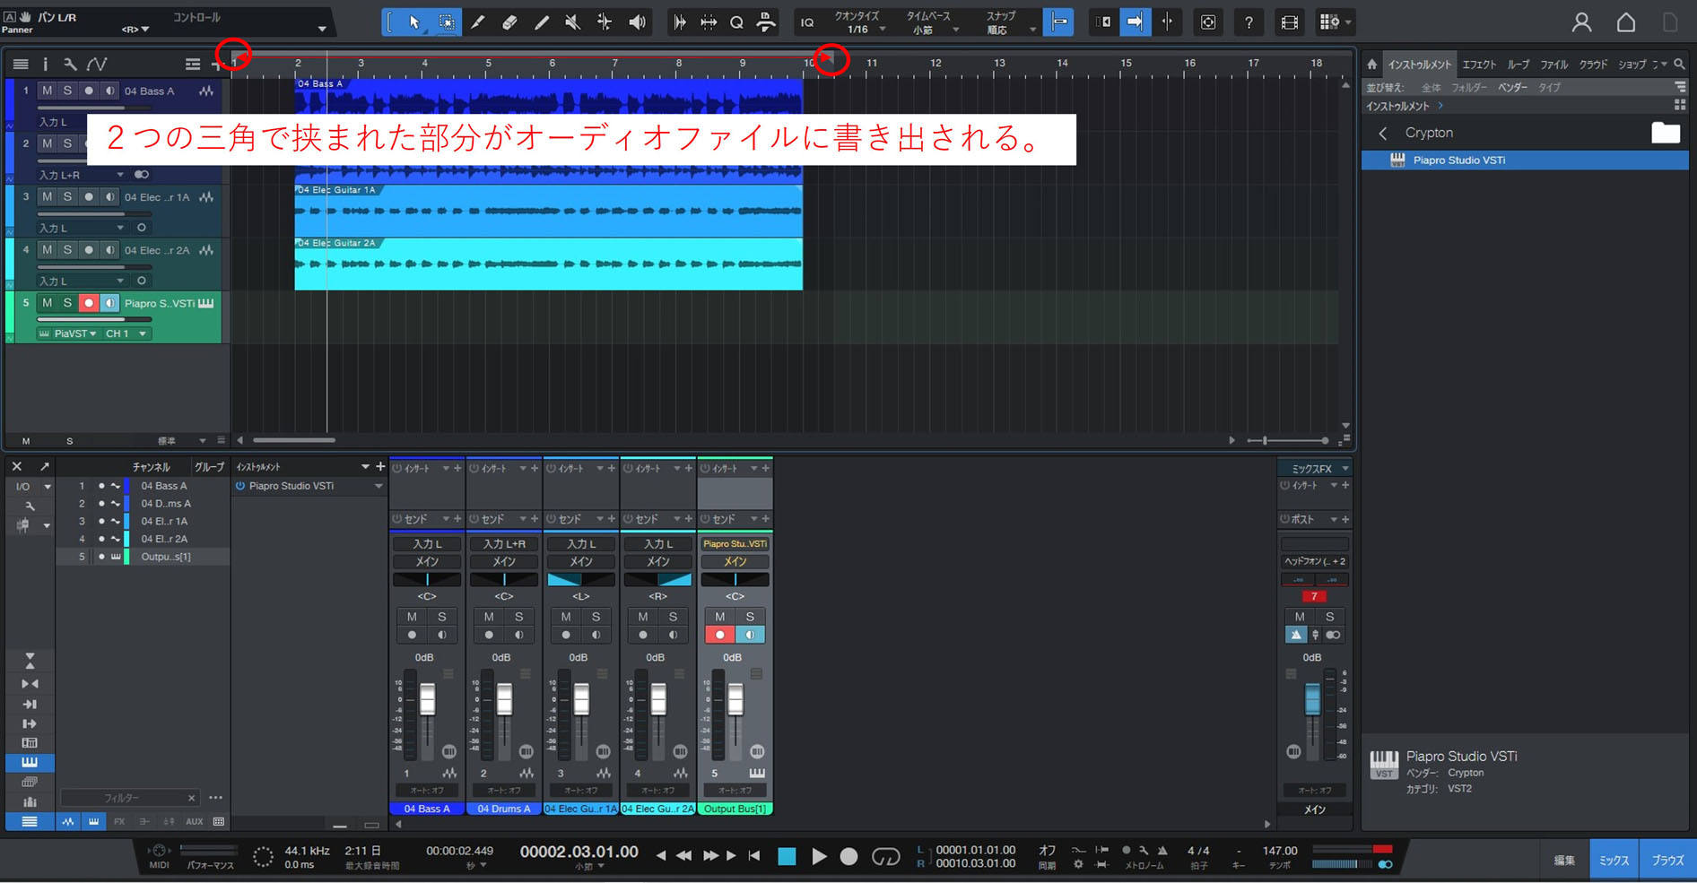Select the Paint (pencil) tool
Screen dimensions: 1697x883
(x=541, y=22)
